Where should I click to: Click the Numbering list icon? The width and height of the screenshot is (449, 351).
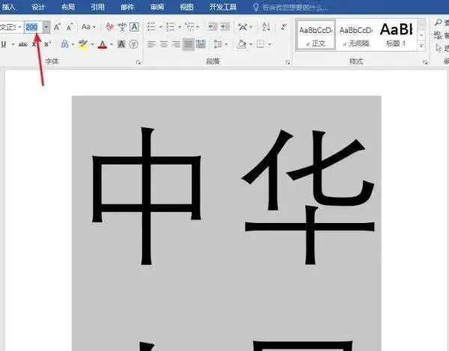pyautogui.click(x=171, y=27)
